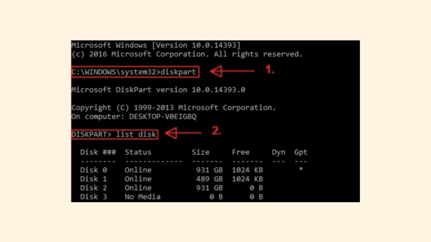The image size is (431, 242).
Task: Click the Dyn column header
Action: [278, 152]
